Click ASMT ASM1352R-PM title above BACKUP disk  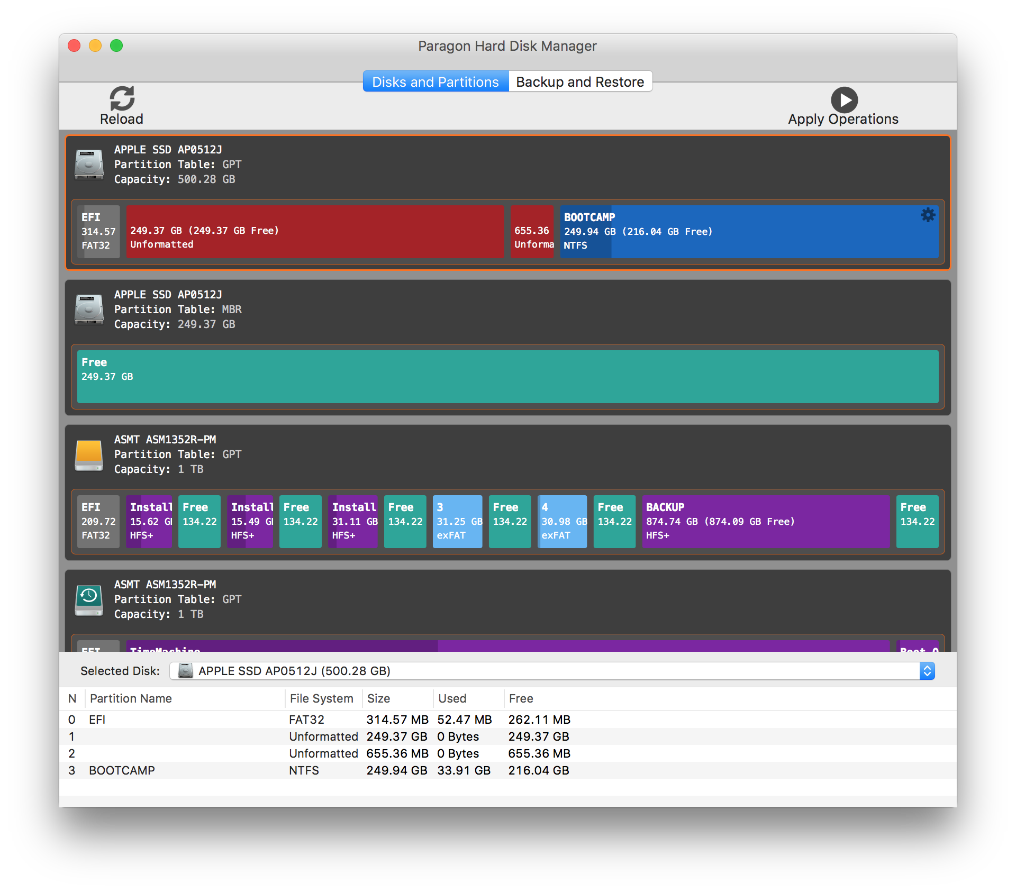coord(165,440)
